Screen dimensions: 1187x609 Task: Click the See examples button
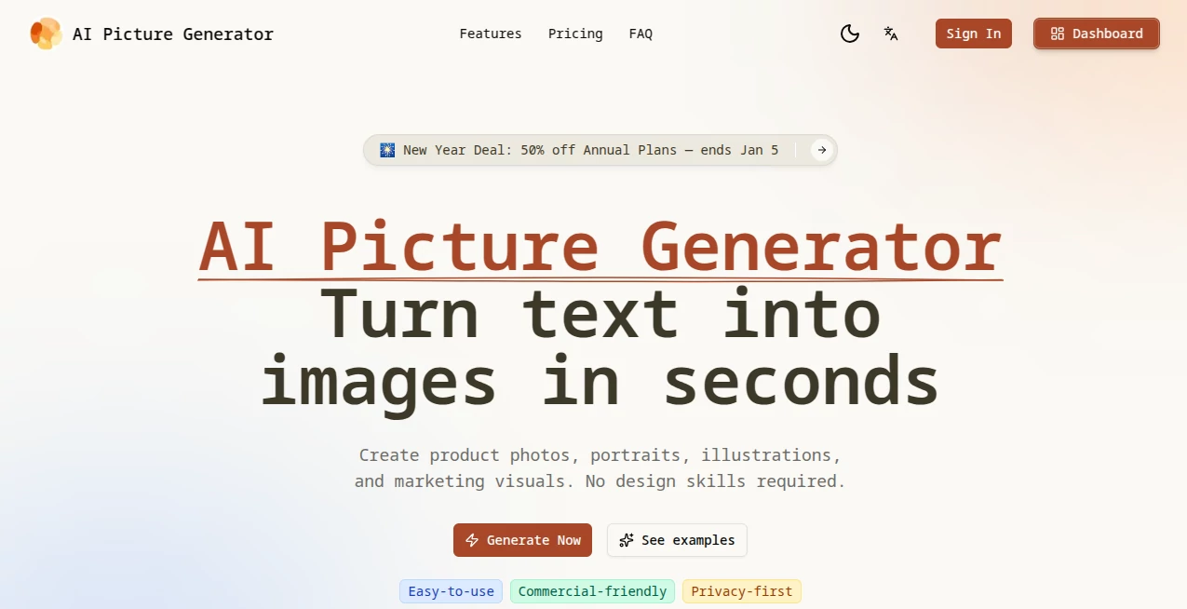[x=677, y=540]
